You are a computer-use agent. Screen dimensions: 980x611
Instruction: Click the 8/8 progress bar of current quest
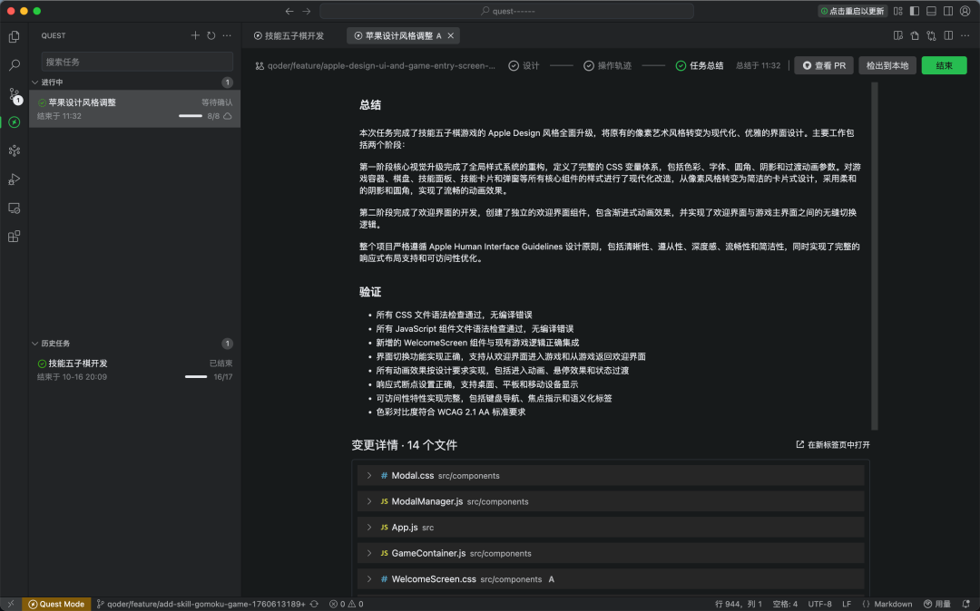[190, 116]
